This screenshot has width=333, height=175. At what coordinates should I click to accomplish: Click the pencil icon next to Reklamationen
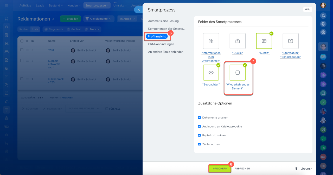[x=53, y=19]
